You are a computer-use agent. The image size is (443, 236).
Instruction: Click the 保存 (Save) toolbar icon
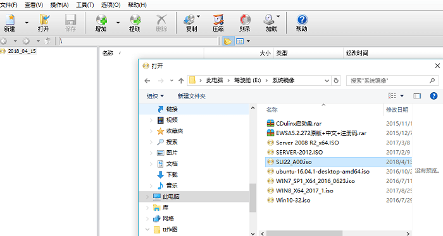click(x=70, y=23)
